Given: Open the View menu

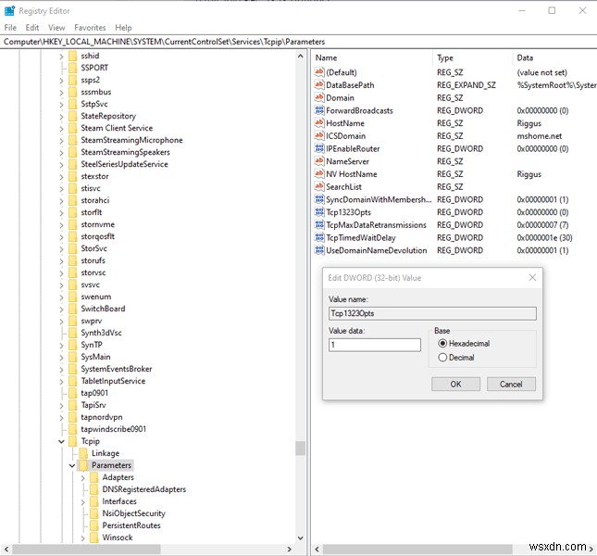Looking at the screenshot, I should (56, 28).
